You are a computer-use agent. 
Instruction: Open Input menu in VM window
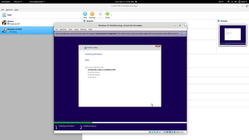pos(76,29)
